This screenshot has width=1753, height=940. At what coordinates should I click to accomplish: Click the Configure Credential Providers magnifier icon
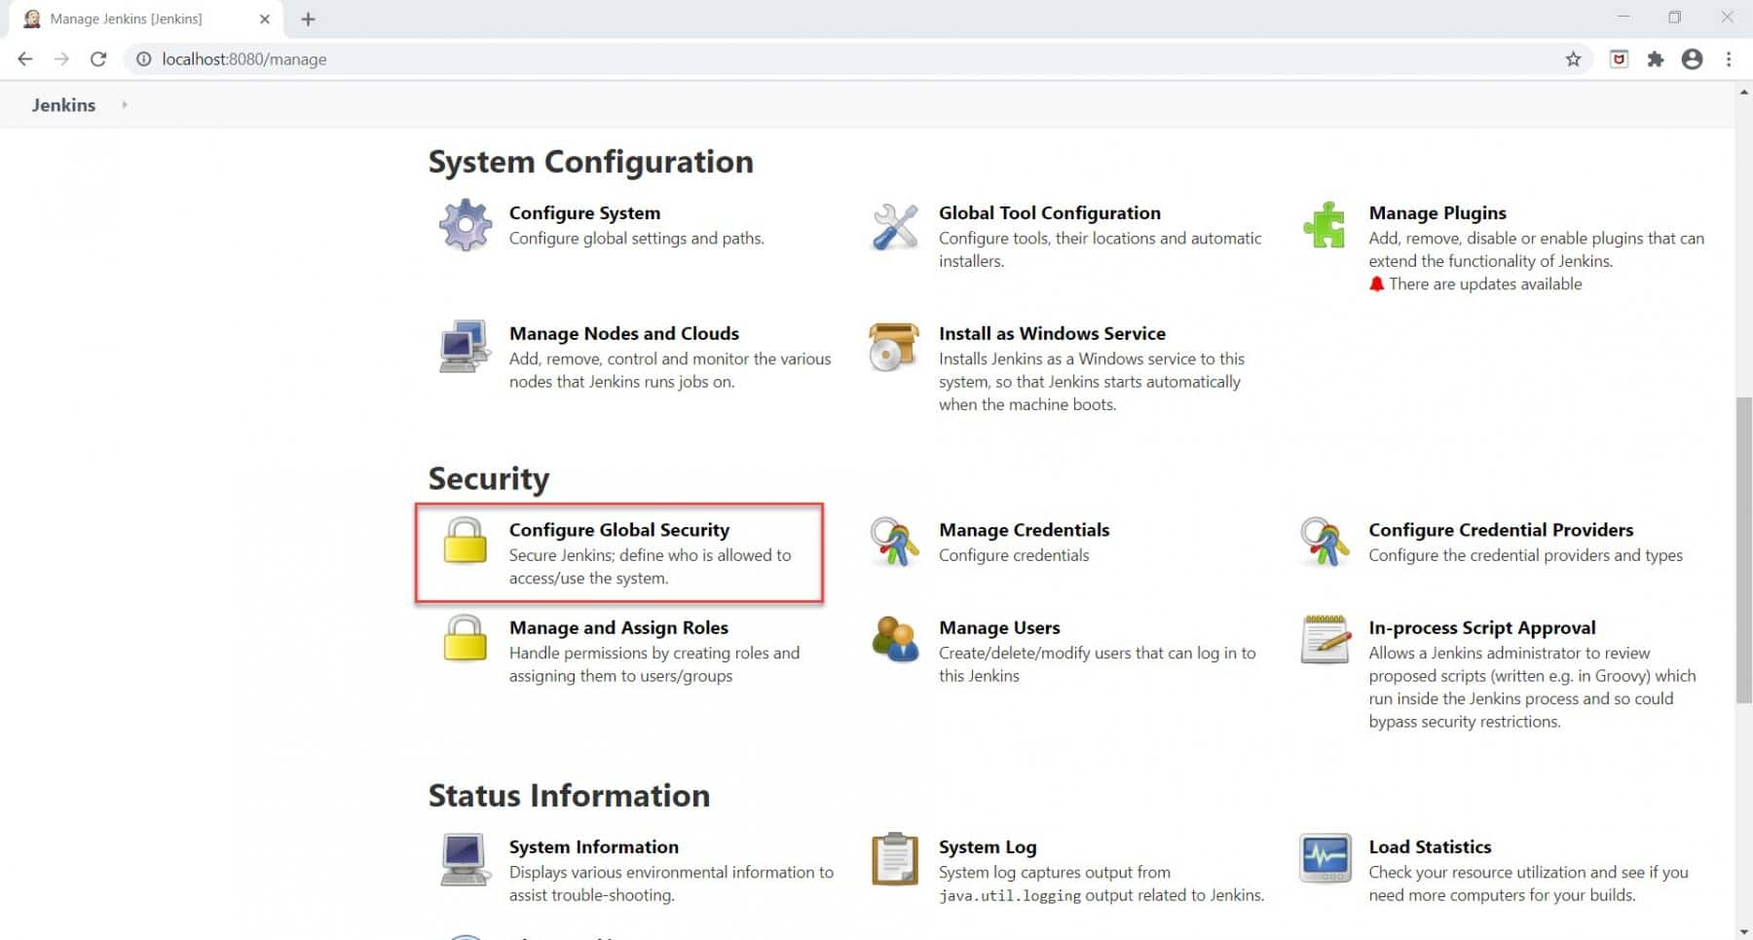coord(1324,543)
